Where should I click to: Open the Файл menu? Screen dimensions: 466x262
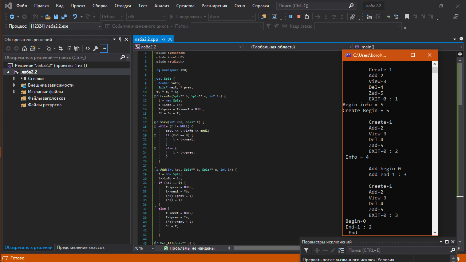pos(21,6)
